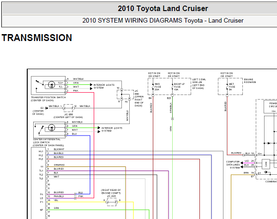The image size is (277, 219).
Task: Click the 'E2' ground point label
Action: coord(42,108)
